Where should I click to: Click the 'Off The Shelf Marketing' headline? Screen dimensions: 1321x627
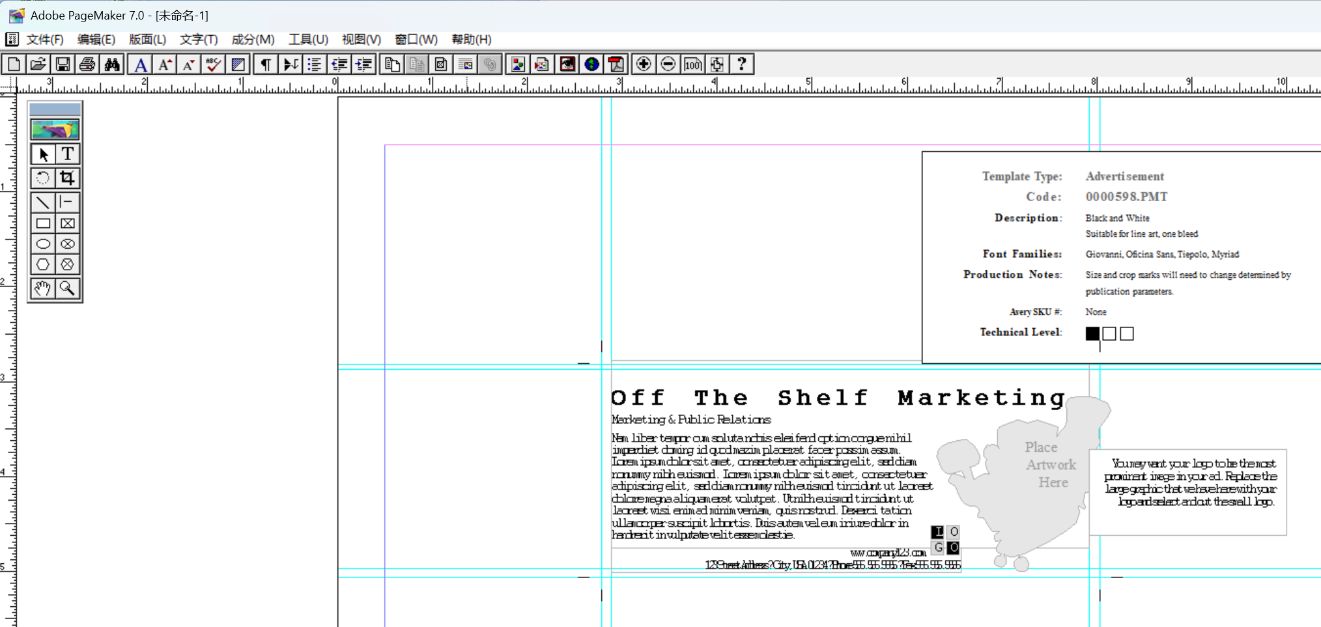pos(838,397)
